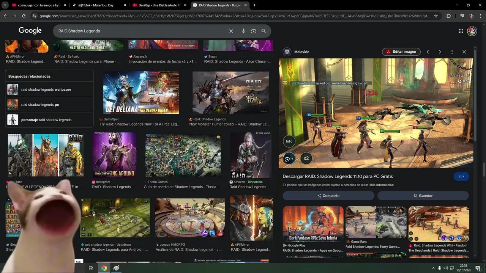The width and height of the screenshot is (486, 273).
Task: Go to the previous image in the preview panel
Action: coord(428,52)
